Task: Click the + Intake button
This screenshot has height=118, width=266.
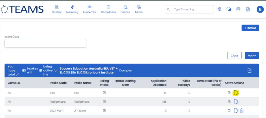Action: coord(250,28)
